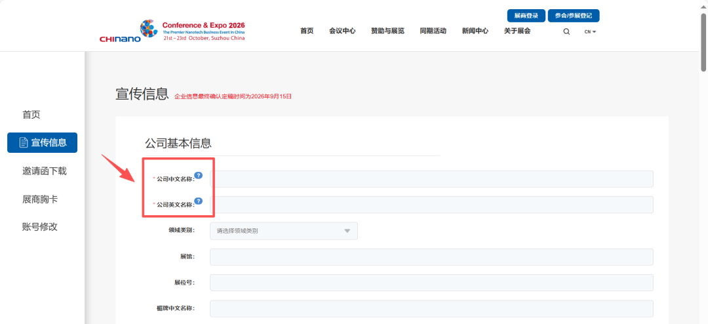Select 宣传信息 in the sidebar
708x324 pixels.
click(x=43, y=142)
